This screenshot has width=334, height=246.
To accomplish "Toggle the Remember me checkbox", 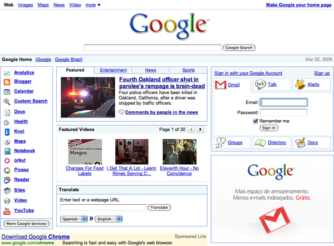I will pyautogui.click(x=256, y=121).
